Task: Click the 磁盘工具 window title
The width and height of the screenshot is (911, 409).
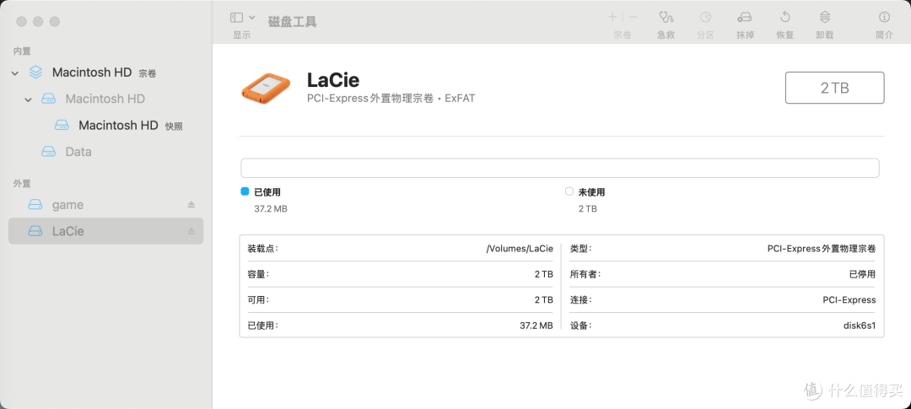Action: click(x=292, y=23)
